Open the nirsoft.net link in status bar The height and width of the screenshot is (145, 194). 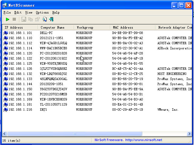143,140
